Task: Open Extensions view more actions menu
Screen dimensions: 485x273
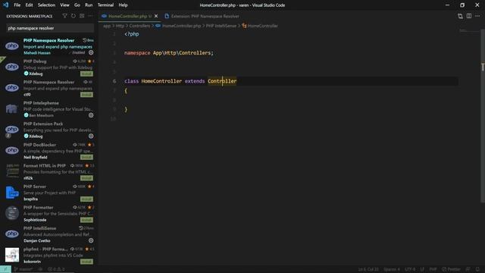Action: click(x=90, y=16)
